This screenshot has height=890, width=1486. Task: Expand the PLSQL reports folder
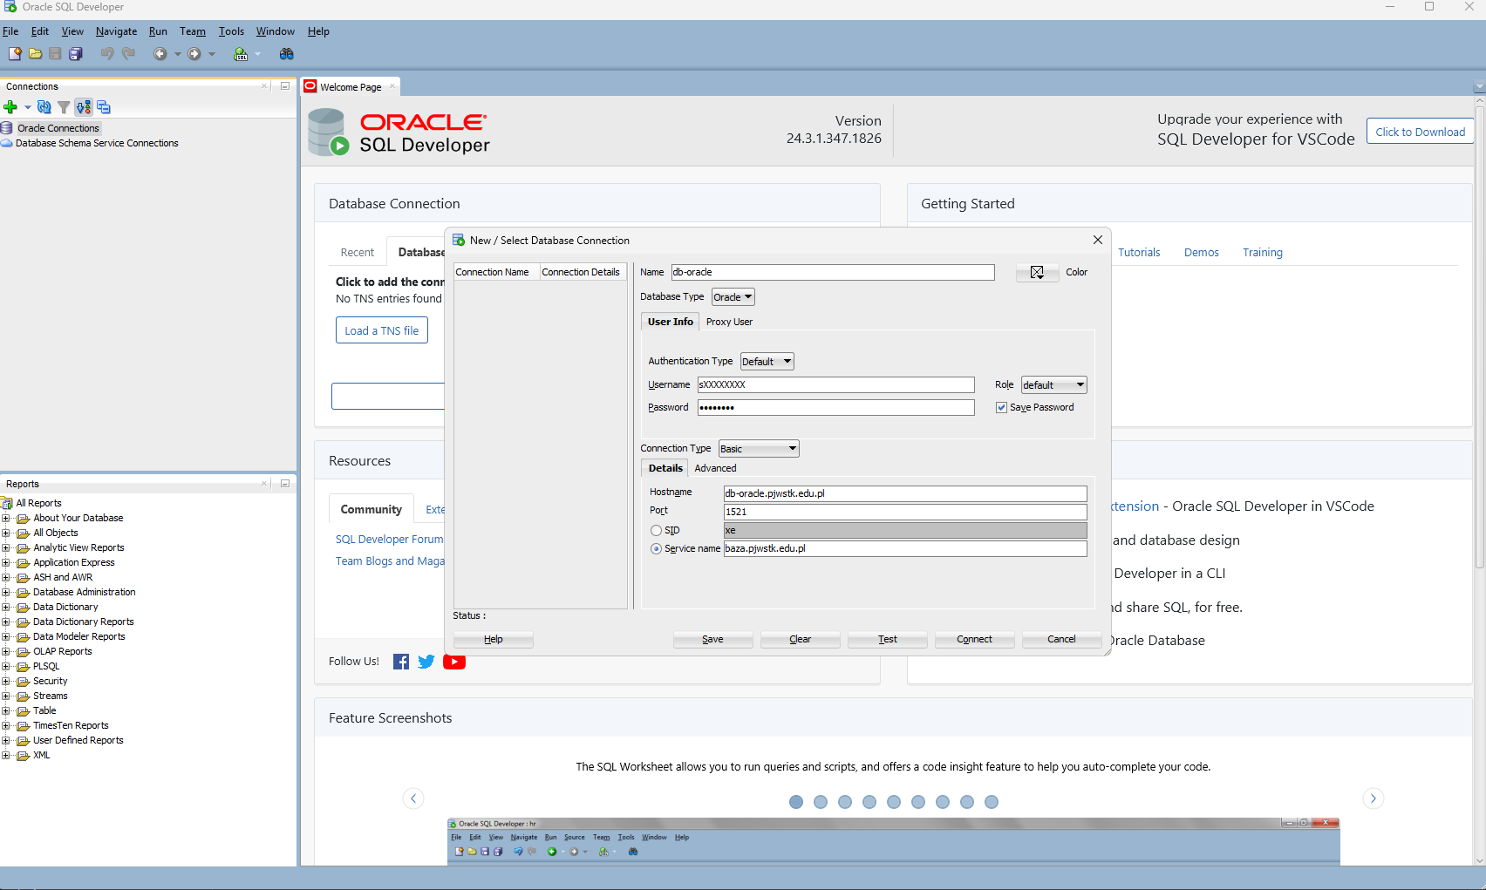coord(6,666)
